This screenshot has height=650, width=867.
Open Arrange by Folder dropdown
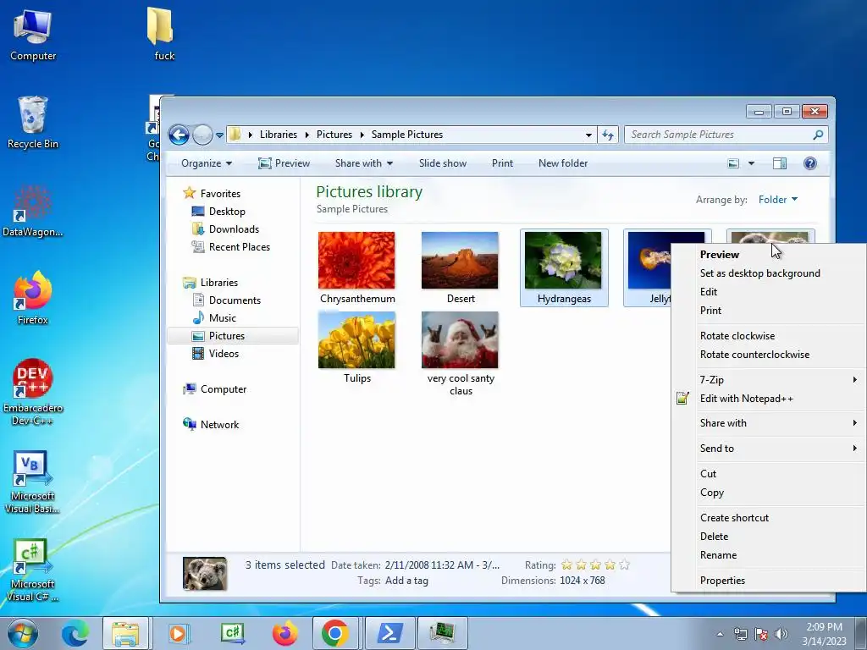(x=777, y=200)
